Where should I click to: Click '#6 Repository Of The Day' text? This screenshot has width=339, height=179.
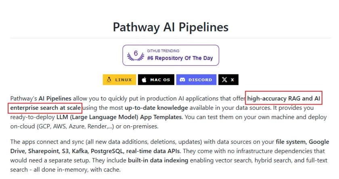tap(180, 58)
